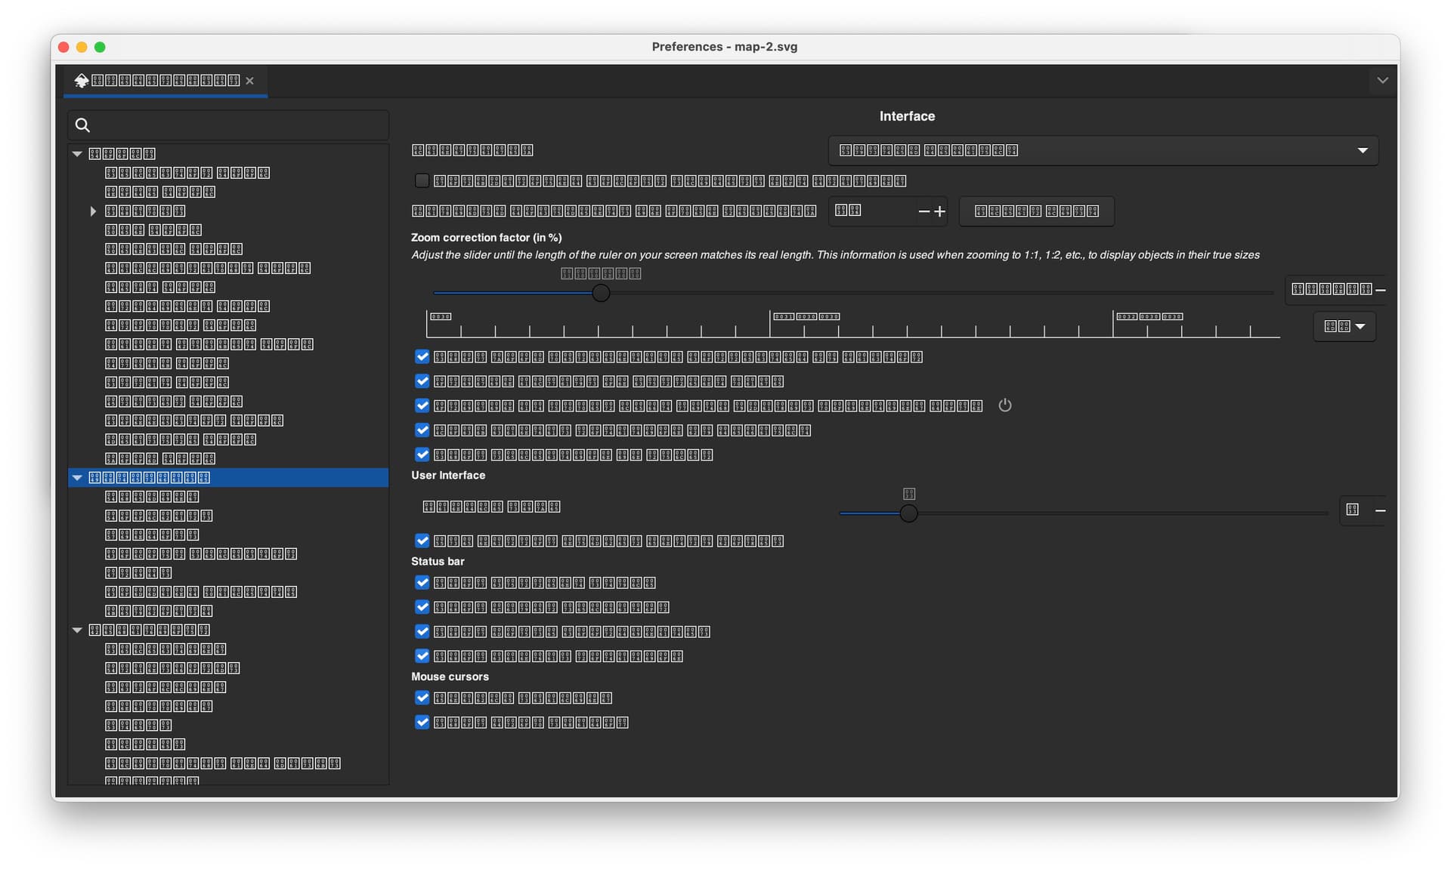Increase the value with the plus stepper button
The image size is (1451, 869).
[x=939, y=211]
